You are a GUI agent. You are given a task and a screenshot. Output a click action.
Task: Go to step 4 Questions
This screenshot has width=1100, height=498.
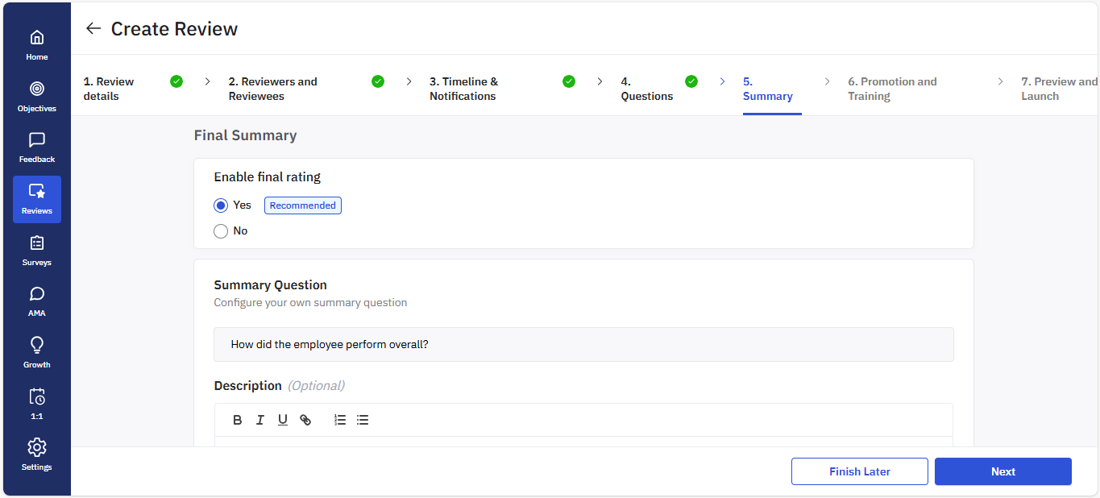646,89
